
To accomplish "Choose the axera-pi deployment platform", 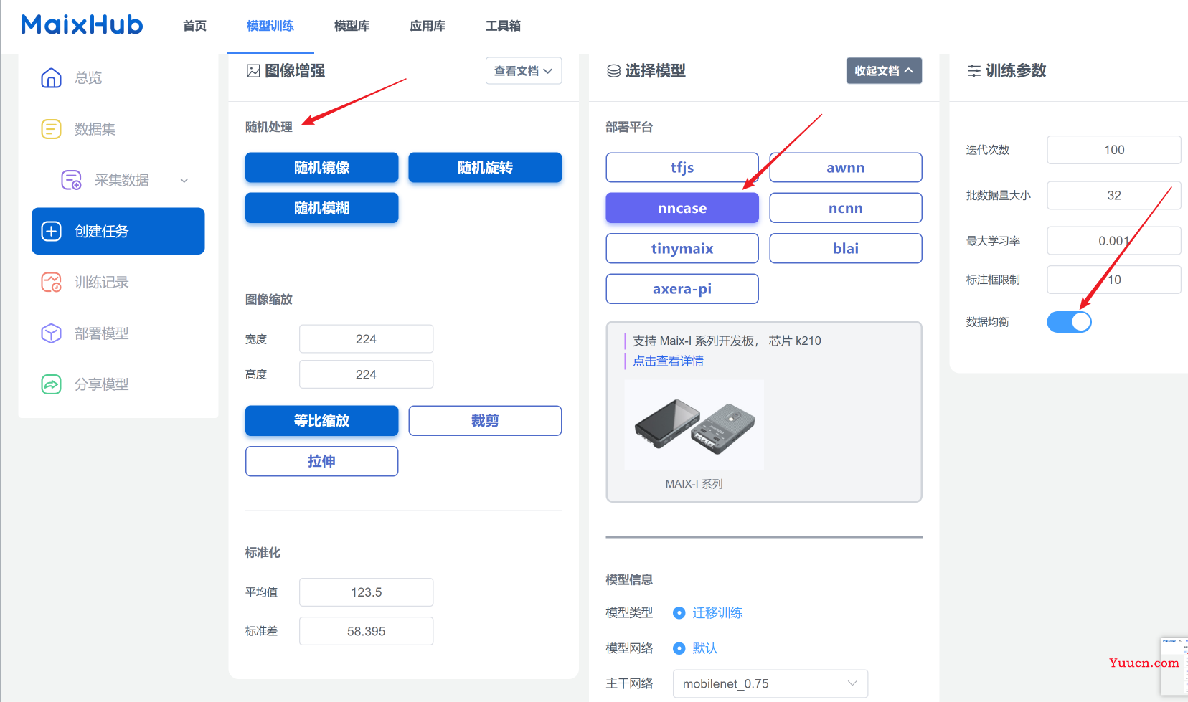I will point(682,289).
